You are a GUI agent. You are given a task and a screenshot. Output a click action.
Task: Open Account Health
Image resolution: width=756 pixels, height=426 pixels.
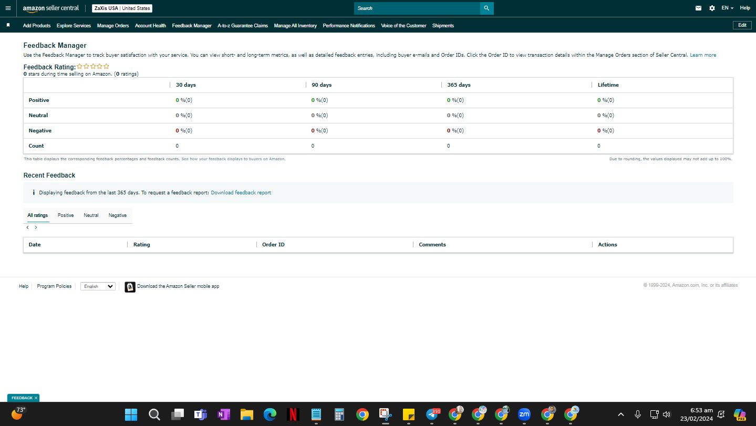(x=150, y=25)
